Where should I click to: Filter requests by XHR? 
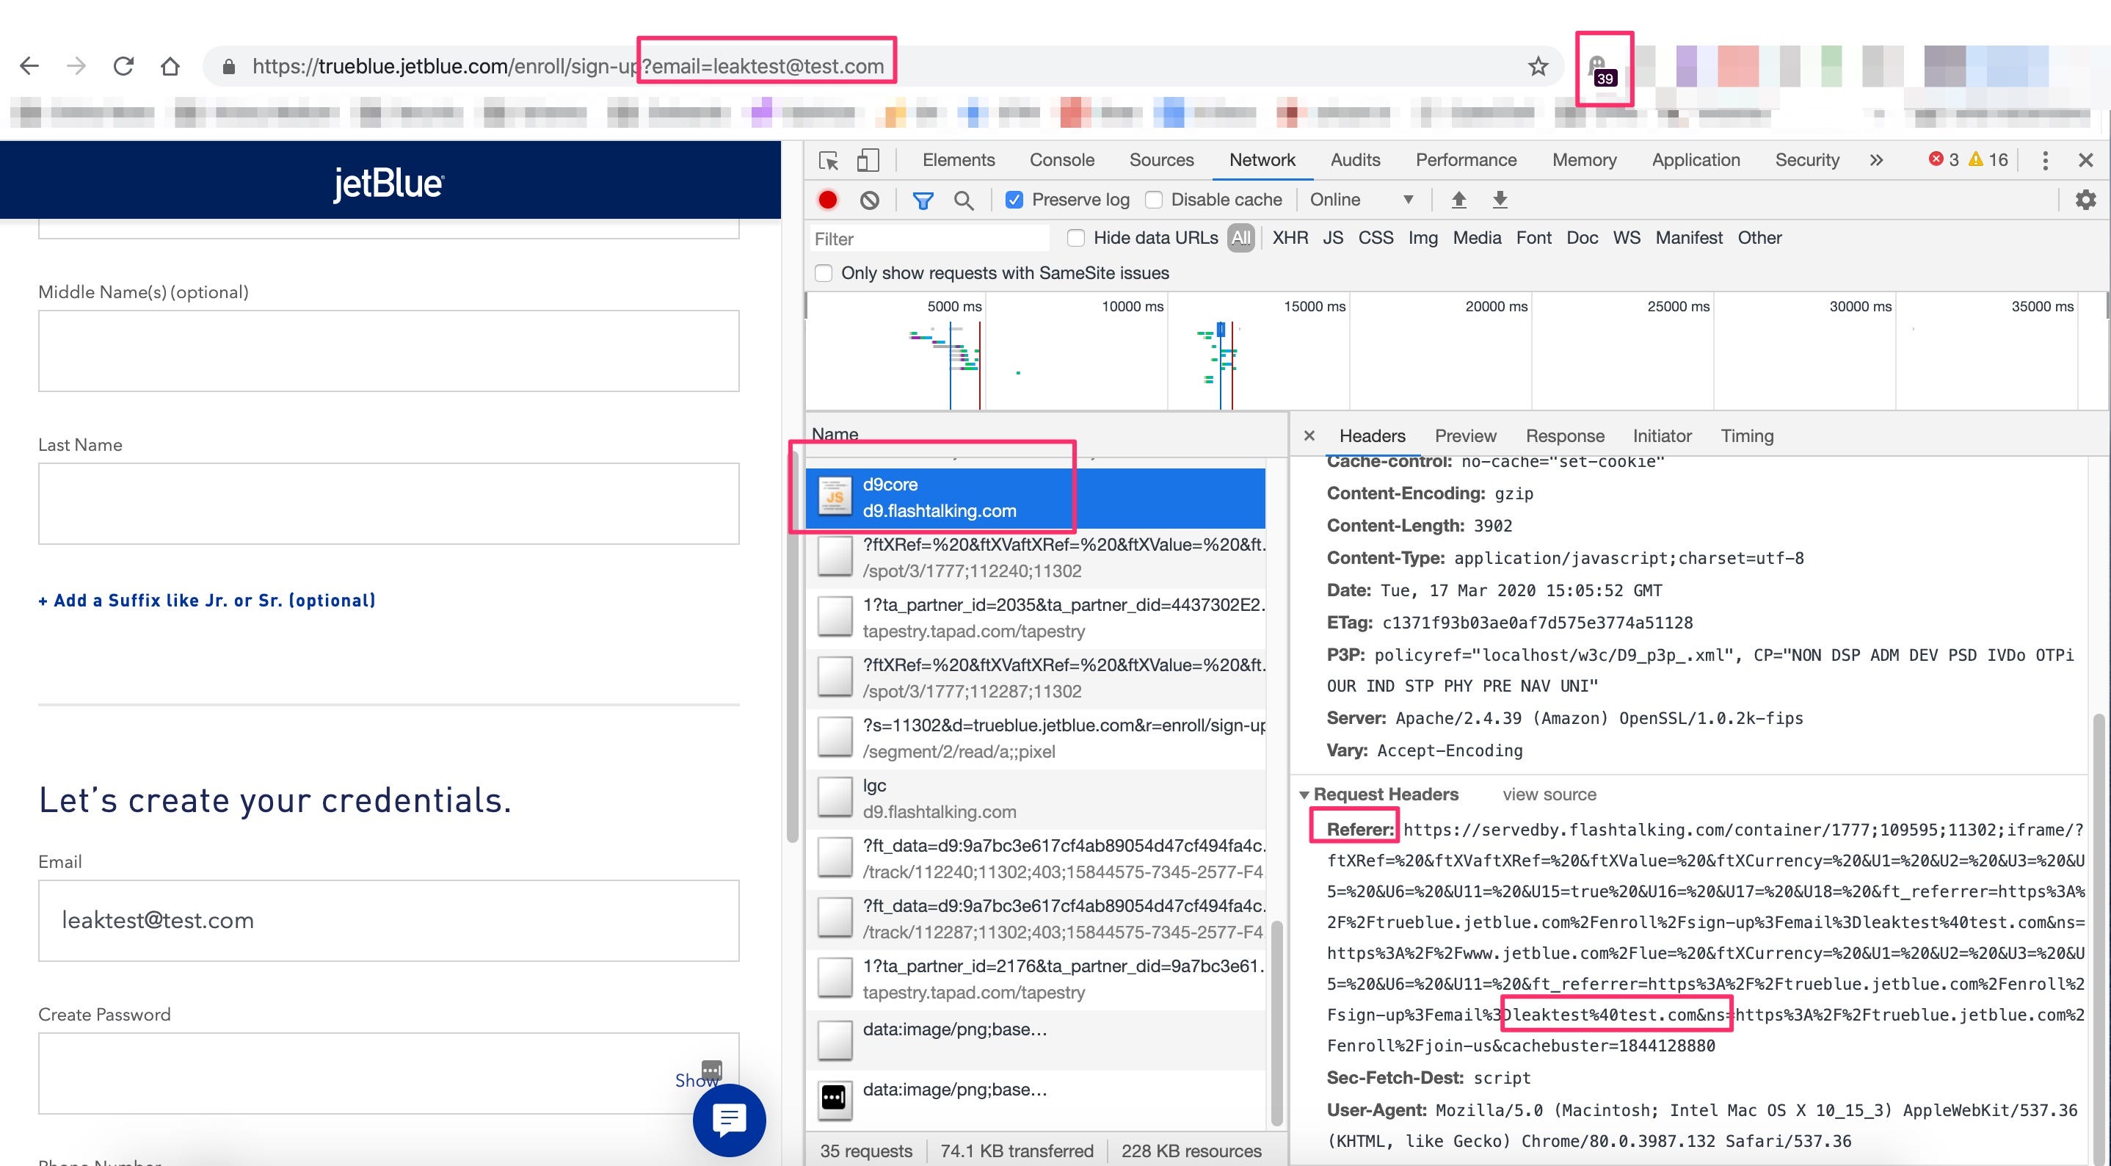tap(1290, 238)
